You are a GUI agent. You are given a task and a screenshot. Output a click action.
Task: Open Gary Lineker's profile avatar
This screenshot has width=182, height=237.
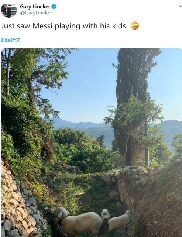[9, 10]
